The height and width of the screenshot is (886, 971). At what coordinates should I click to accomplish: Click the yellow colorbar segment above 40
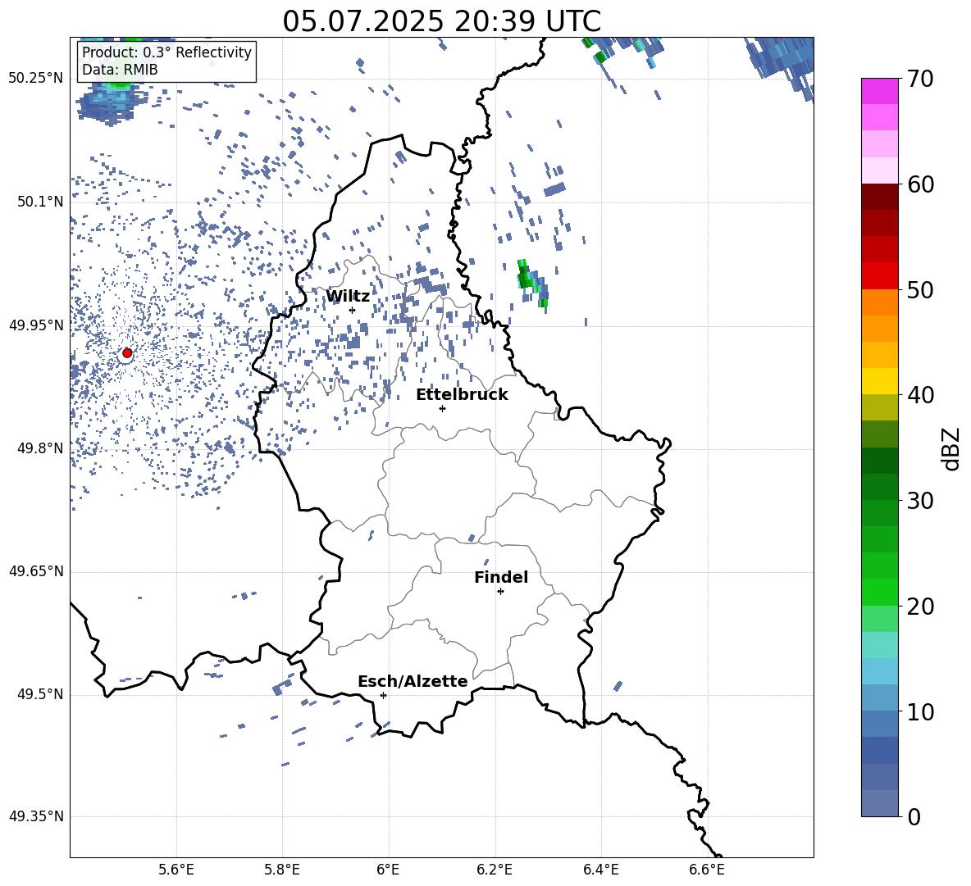click(x=879, y=381)
